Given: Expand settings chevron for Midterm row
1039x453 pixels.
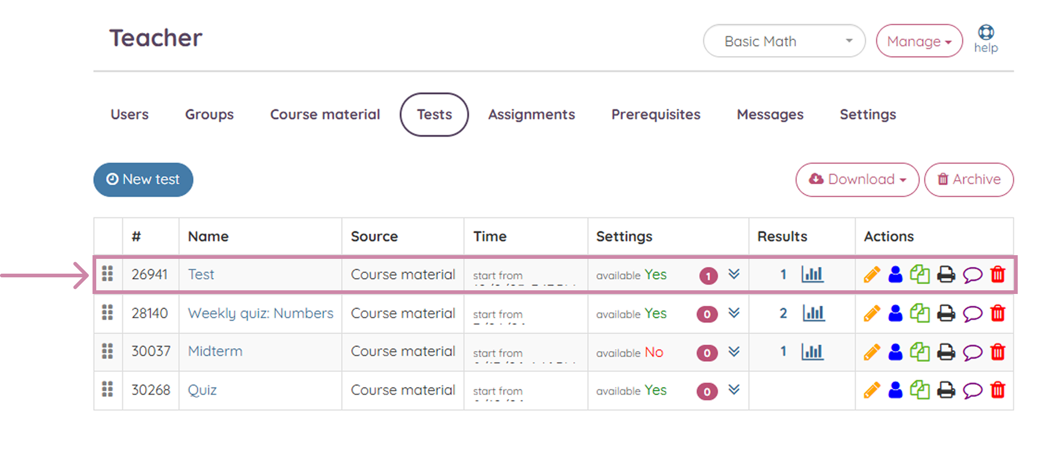Looking at the screenshot, I should (x=734, y=351).
